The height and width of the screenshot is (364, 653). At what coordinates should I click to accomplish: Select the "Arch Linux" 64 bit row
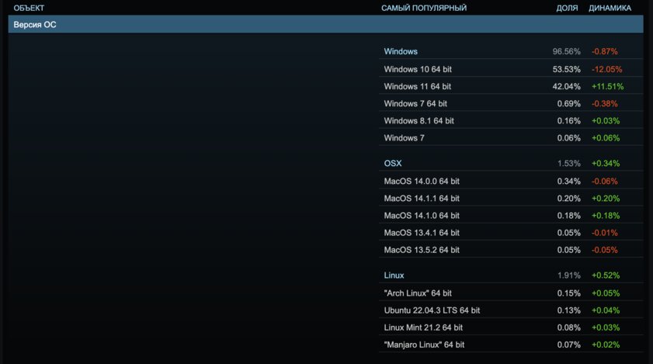[x=511, y=293]
